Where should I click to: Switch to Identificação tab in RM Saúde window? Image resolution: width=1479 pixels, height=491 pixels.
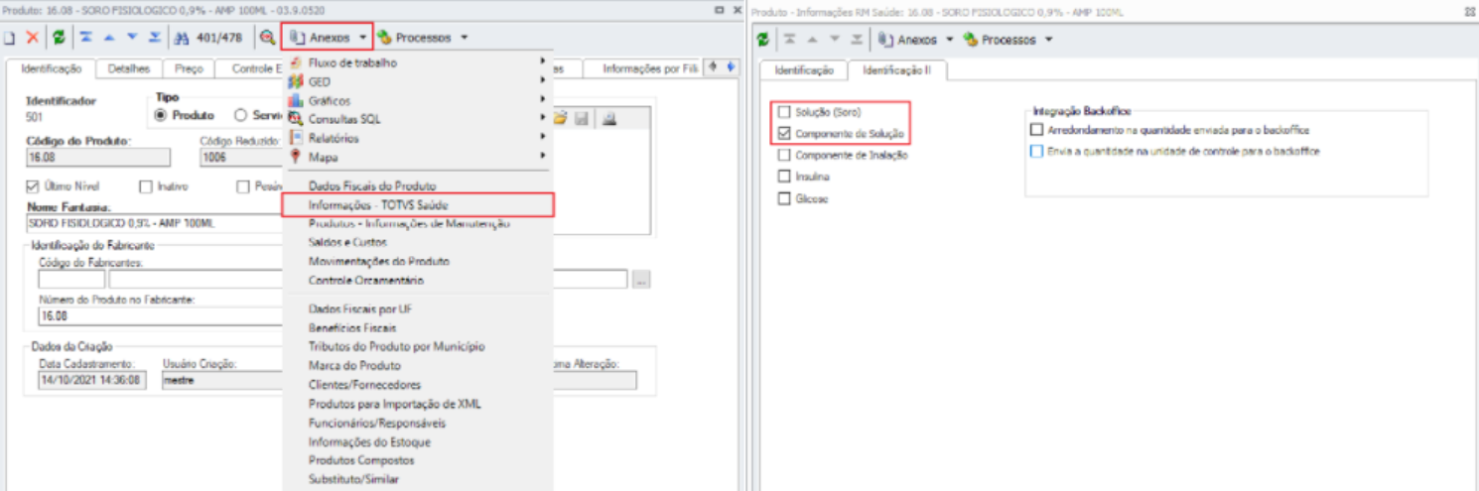803,70
